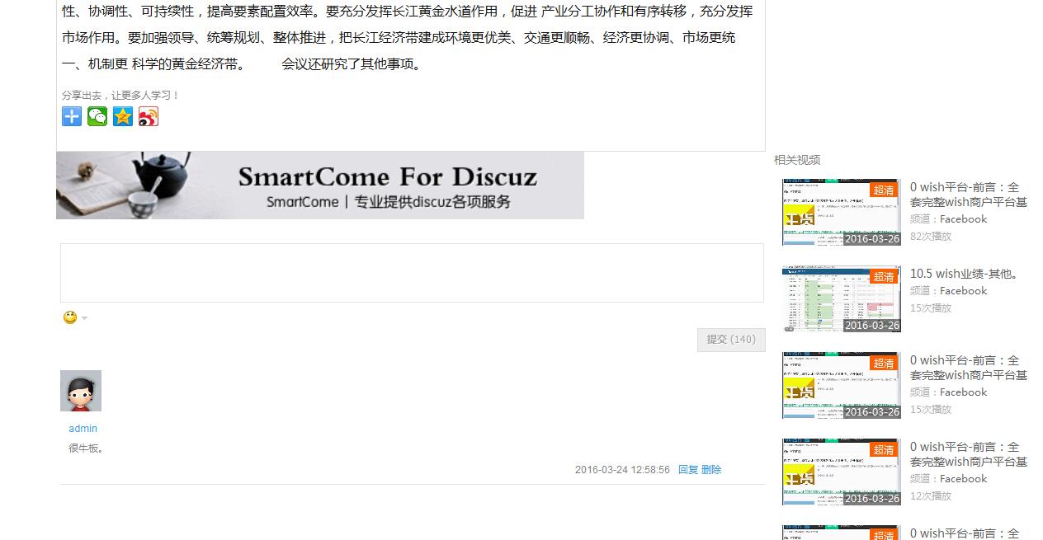Click the timestamp 2016-03-24 12:58:56

click(x=622, y=470)
